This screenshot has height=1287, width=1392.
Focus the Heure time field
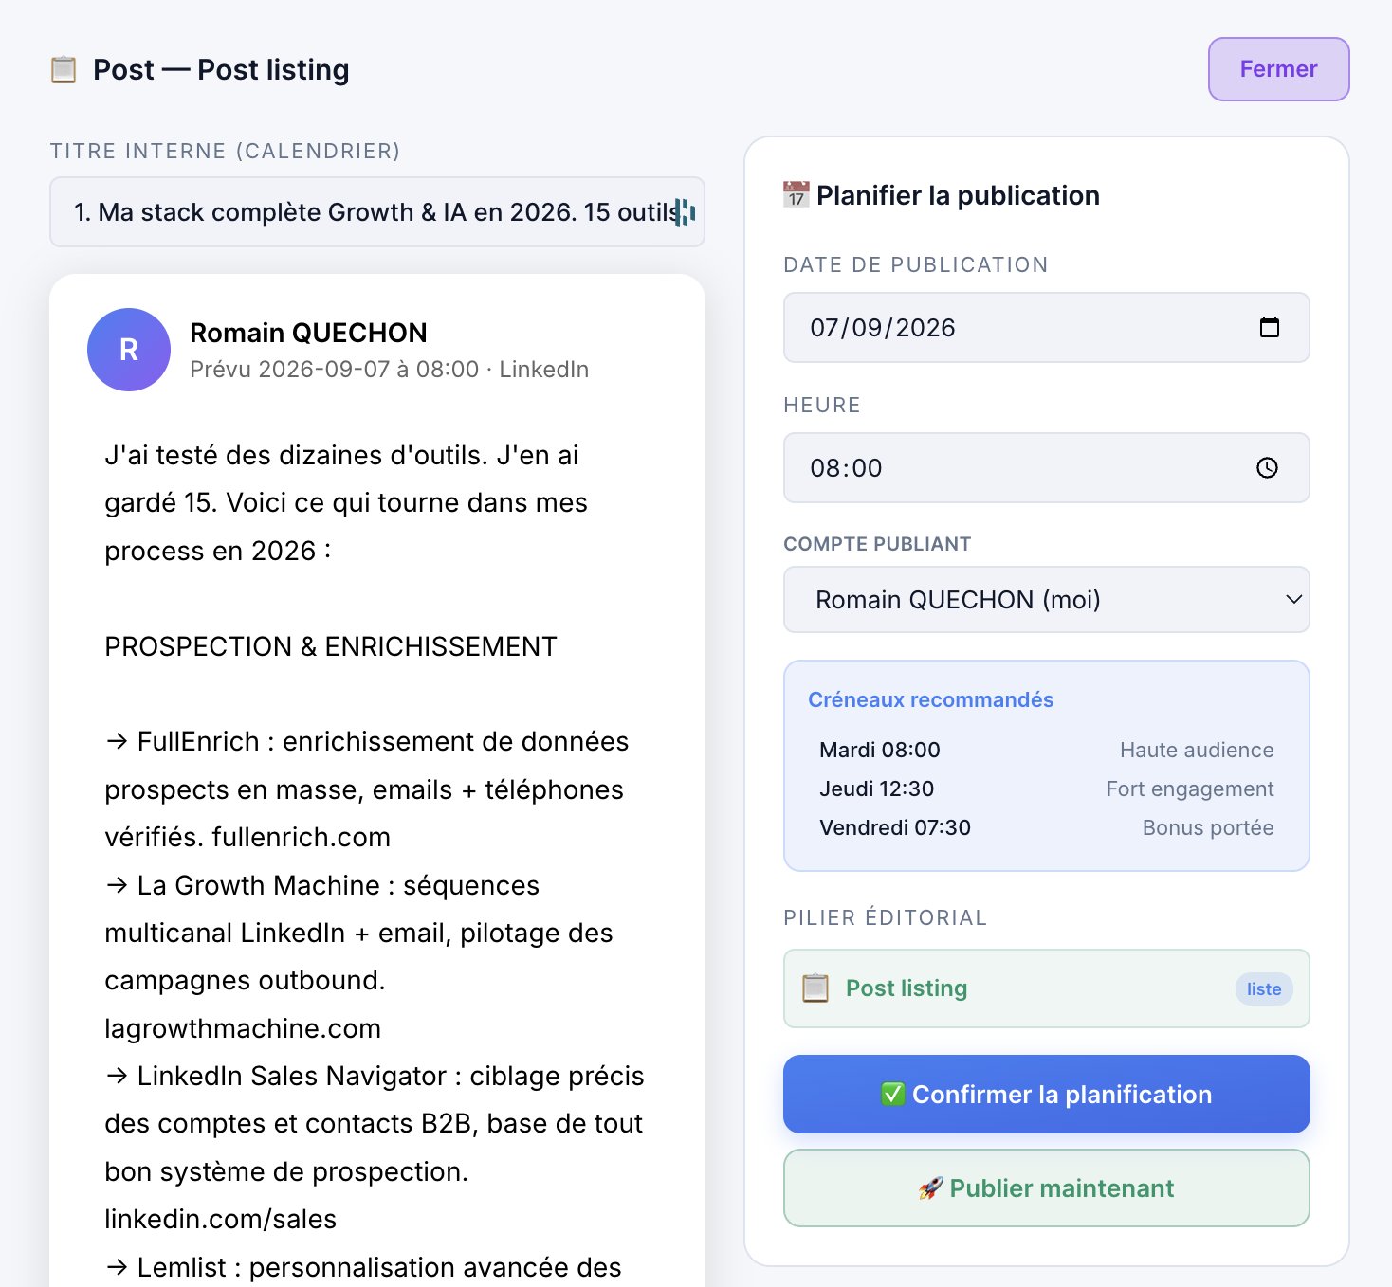(1047, 467)
